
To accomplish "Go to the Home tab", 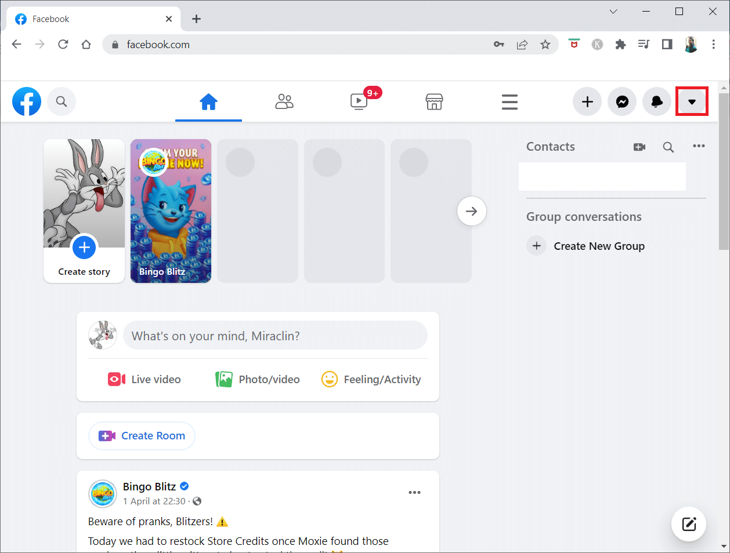I will (x=208, y=102).
